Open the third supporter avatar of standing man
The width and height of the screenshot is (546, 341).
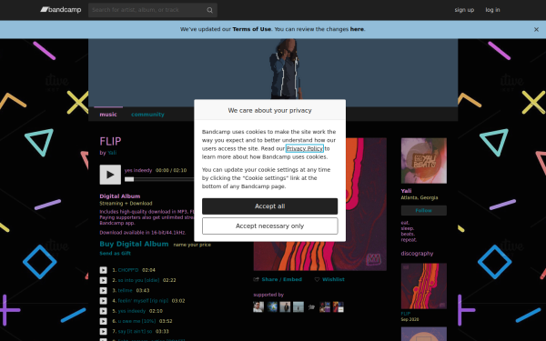(x=285, y=307)
